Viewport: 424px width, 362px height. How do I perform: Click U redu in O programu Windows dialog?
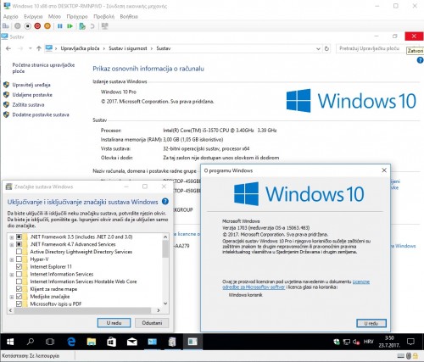pyautogui.click(x=371, y=323)
